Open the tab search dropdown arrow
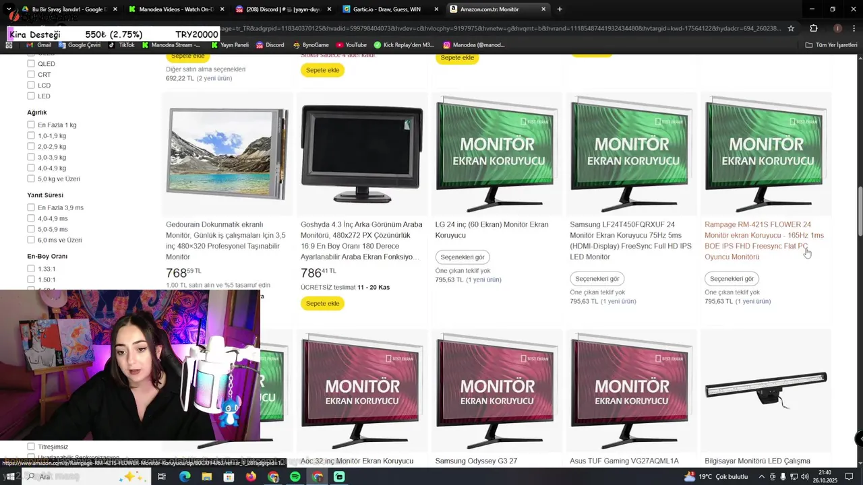Screen dimensions: 863x485 click(x=9, y=9)
